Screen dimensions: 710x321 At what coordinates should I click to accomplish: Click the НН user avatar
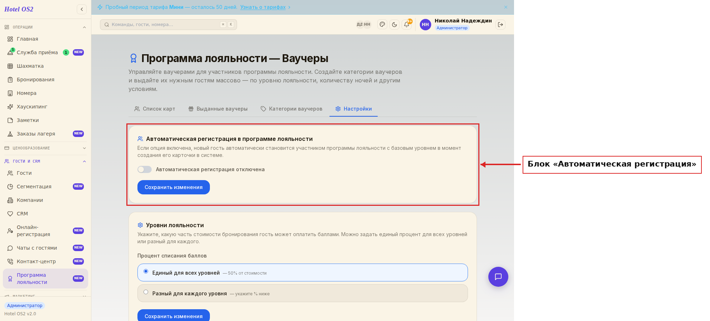pos(425,25)
